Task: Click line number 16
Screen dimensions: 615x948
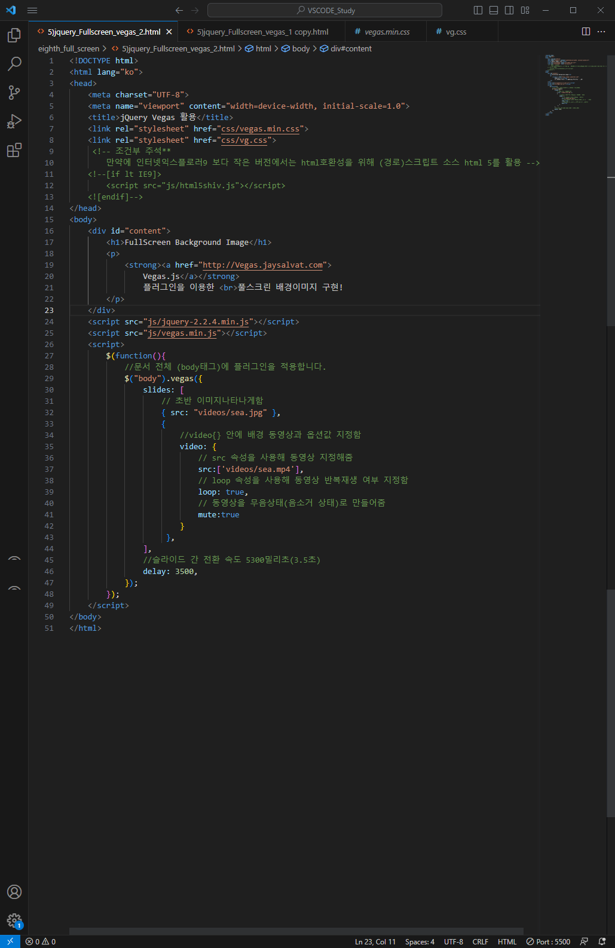Action: coord(49,231)
